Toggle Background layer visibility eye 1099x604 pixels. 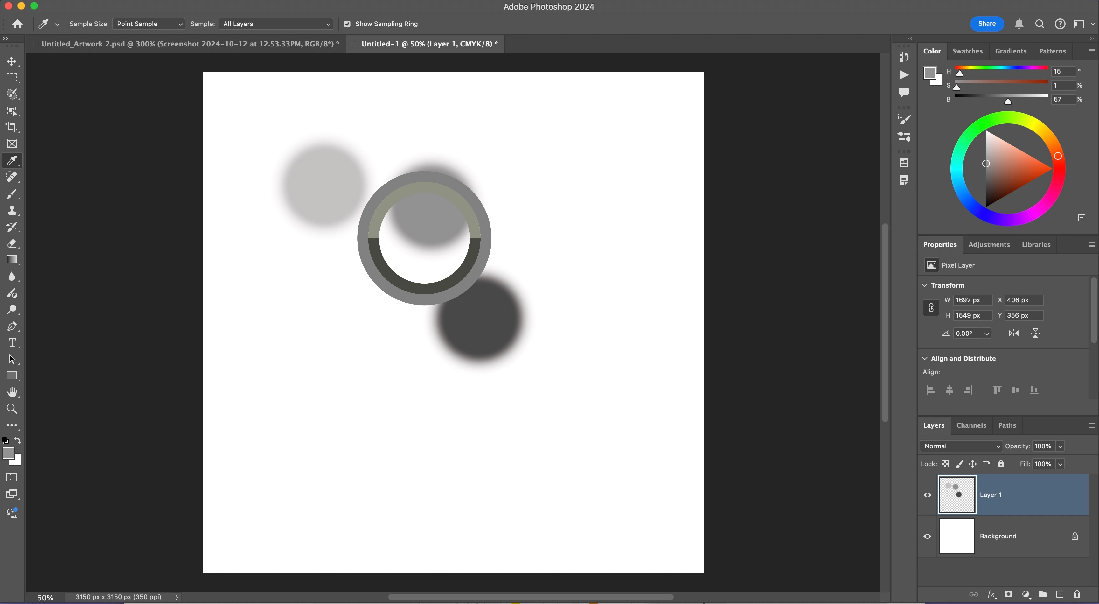click(x=928, y=537)
